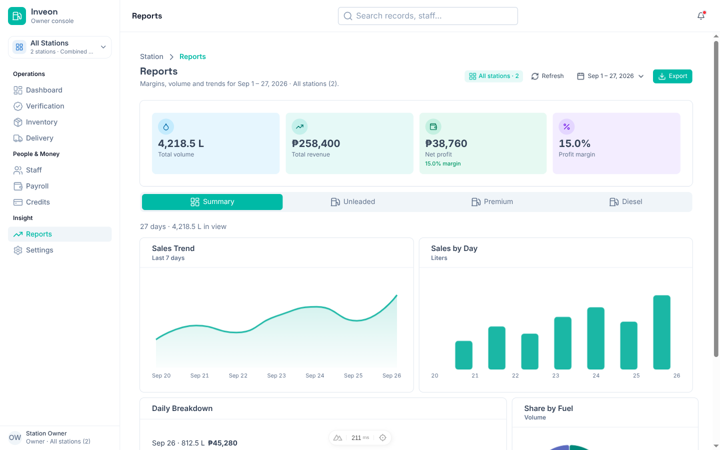Switch to the Premium tab

[x=492, y=202]
